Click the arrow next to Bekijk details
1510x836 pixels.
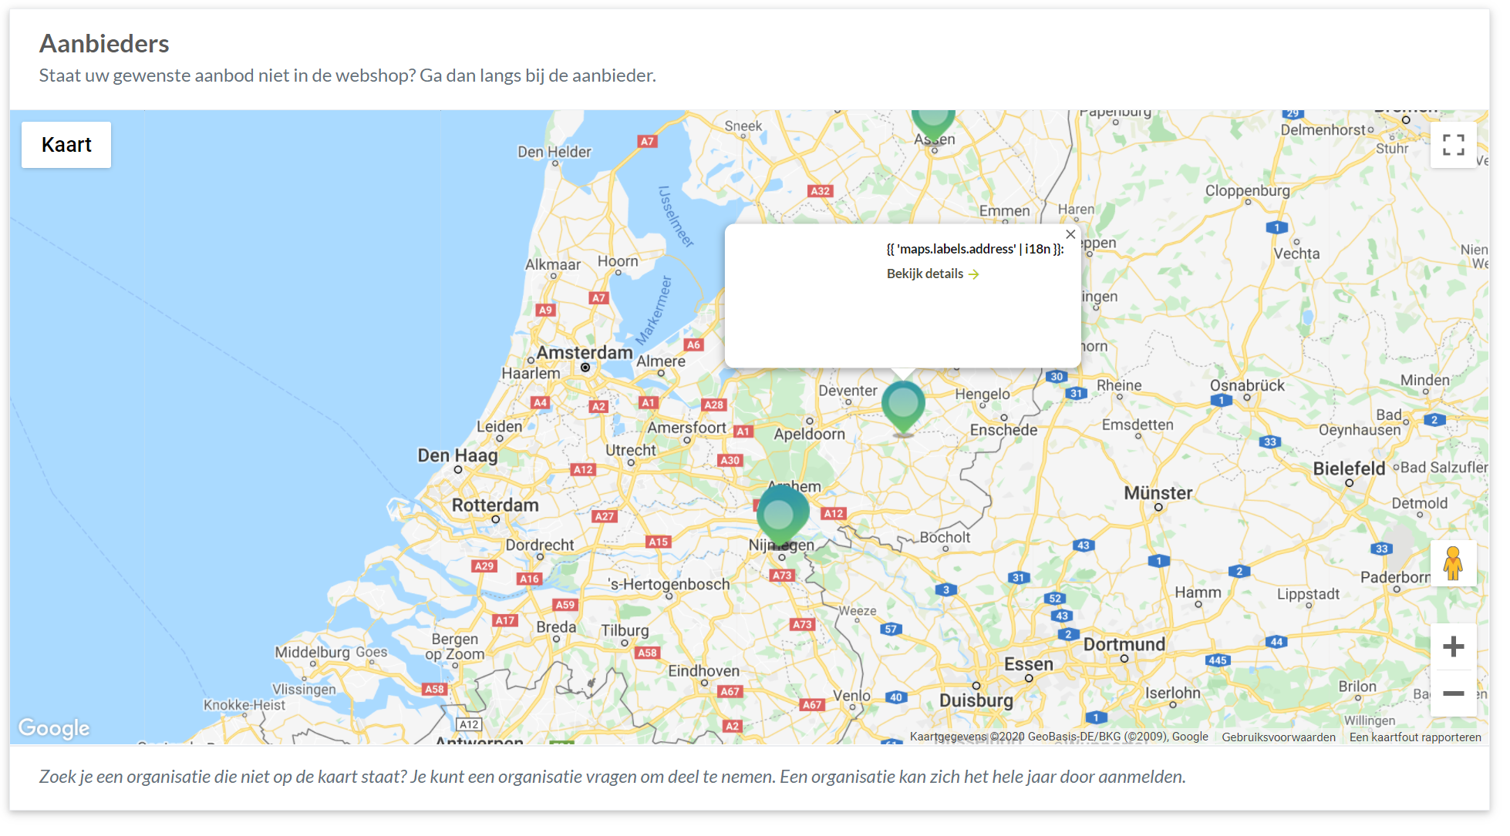[x=974, y=274]
